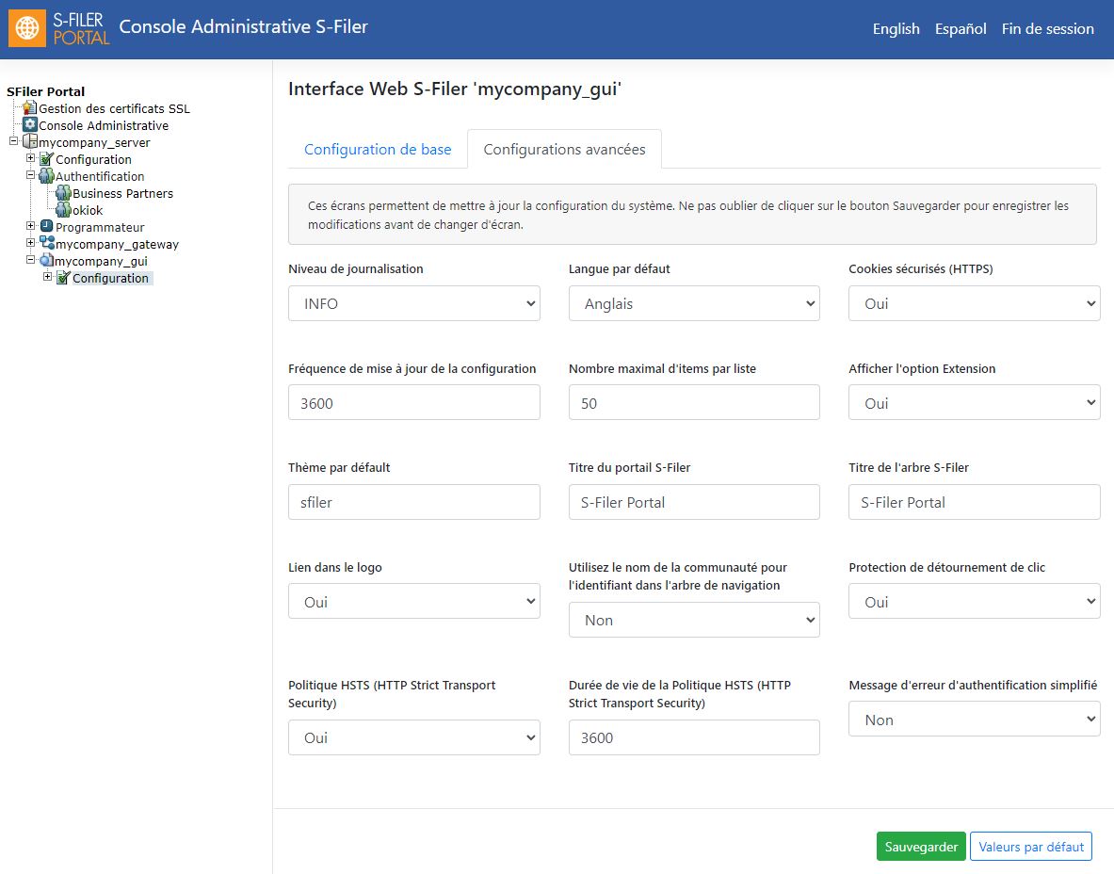Collapse the mycompany_server tree node
Image resolution: width=1114 pixels, height=874 pixels.
(13, 140)
